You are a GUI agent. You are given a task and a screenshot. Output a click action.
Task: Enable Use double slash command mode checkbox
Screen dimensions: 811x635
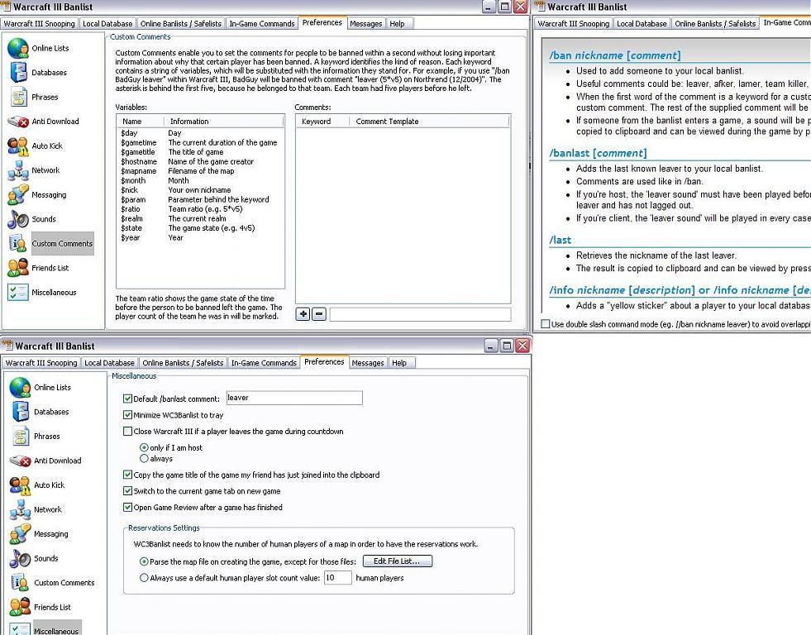(x=545, y=324)
